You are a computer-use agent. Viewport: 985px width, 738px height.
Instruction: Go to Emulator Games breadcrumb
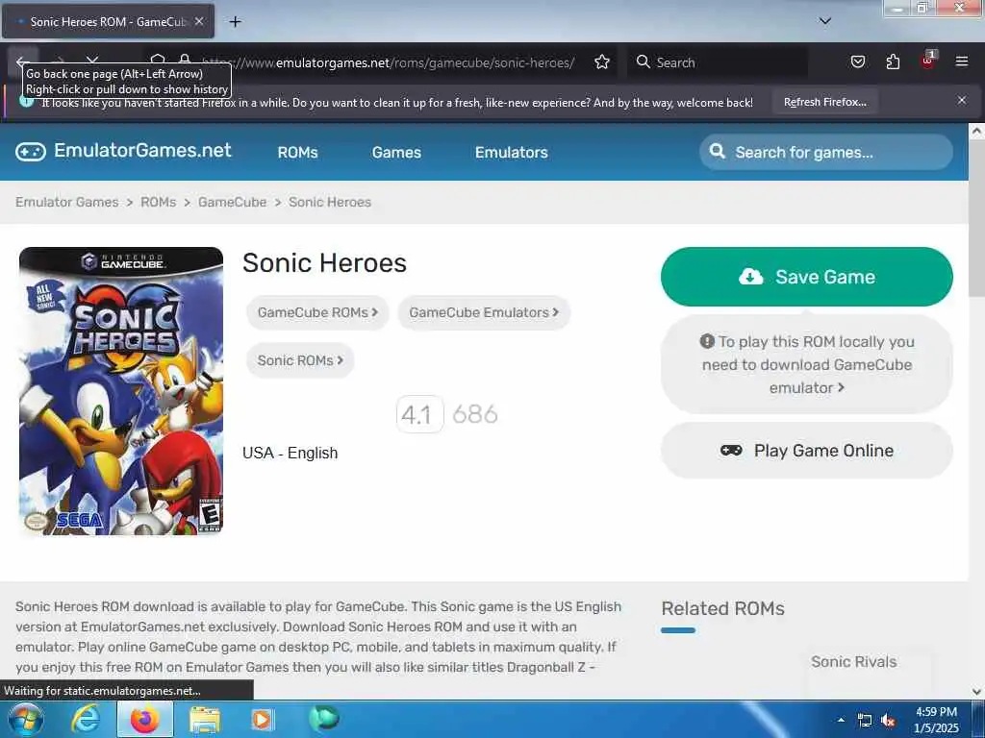(x=66, y=202)
